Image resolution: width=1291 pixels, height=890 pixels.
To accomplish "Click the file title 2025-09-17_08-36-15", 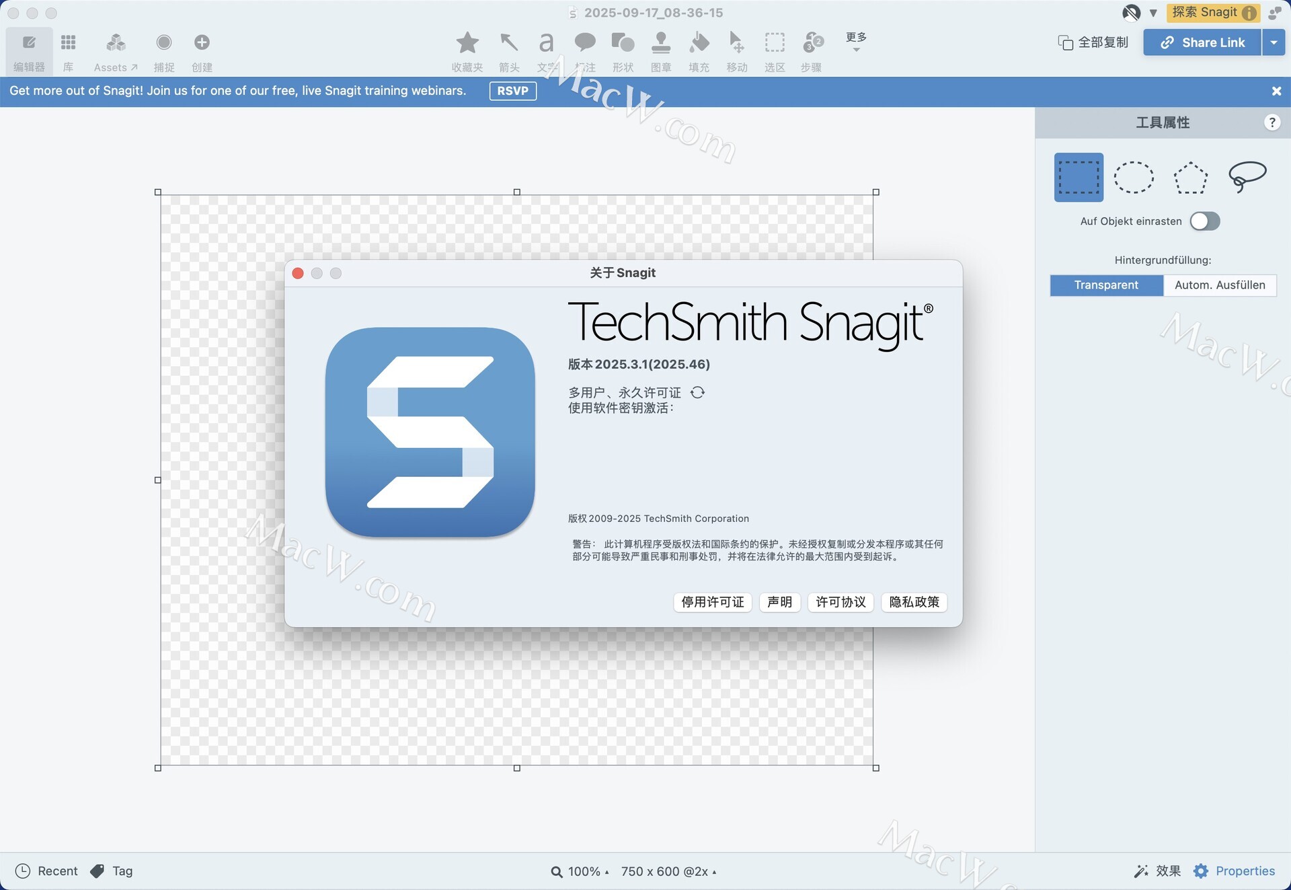I will (x=654, y=13).
